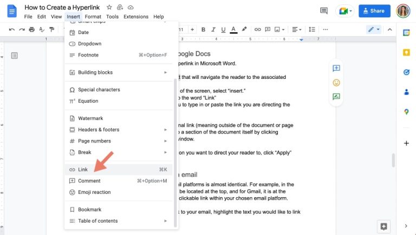Open line and paragraph spacing
416x235 pixels.
312,29
